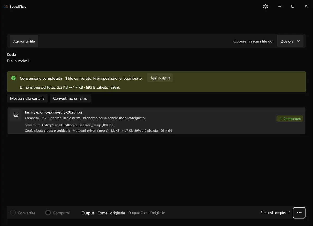Image resolution: width=313 pixels, height=226 pixels.
Task: Click the file name family-picnic-pune-july-2026.jpg
Action: 53,112
